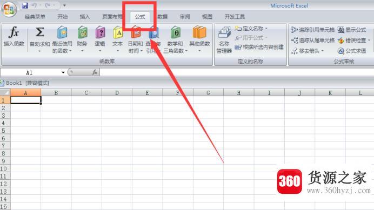Click the Select All corner button
The image size is (374, 210).
pos(5,93)
